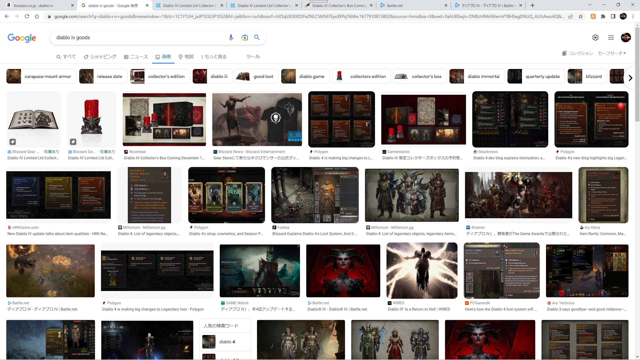The width and height of the screenshot is (640, 360).
Task: Open 4Gamer Game Awards artwork image
Action: tap(518, 195)
